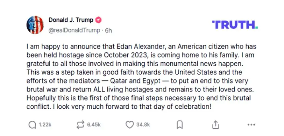Expand the three-dot more options menu
The width and height of the screenshot is (284, 136).
tap(251, 125)
